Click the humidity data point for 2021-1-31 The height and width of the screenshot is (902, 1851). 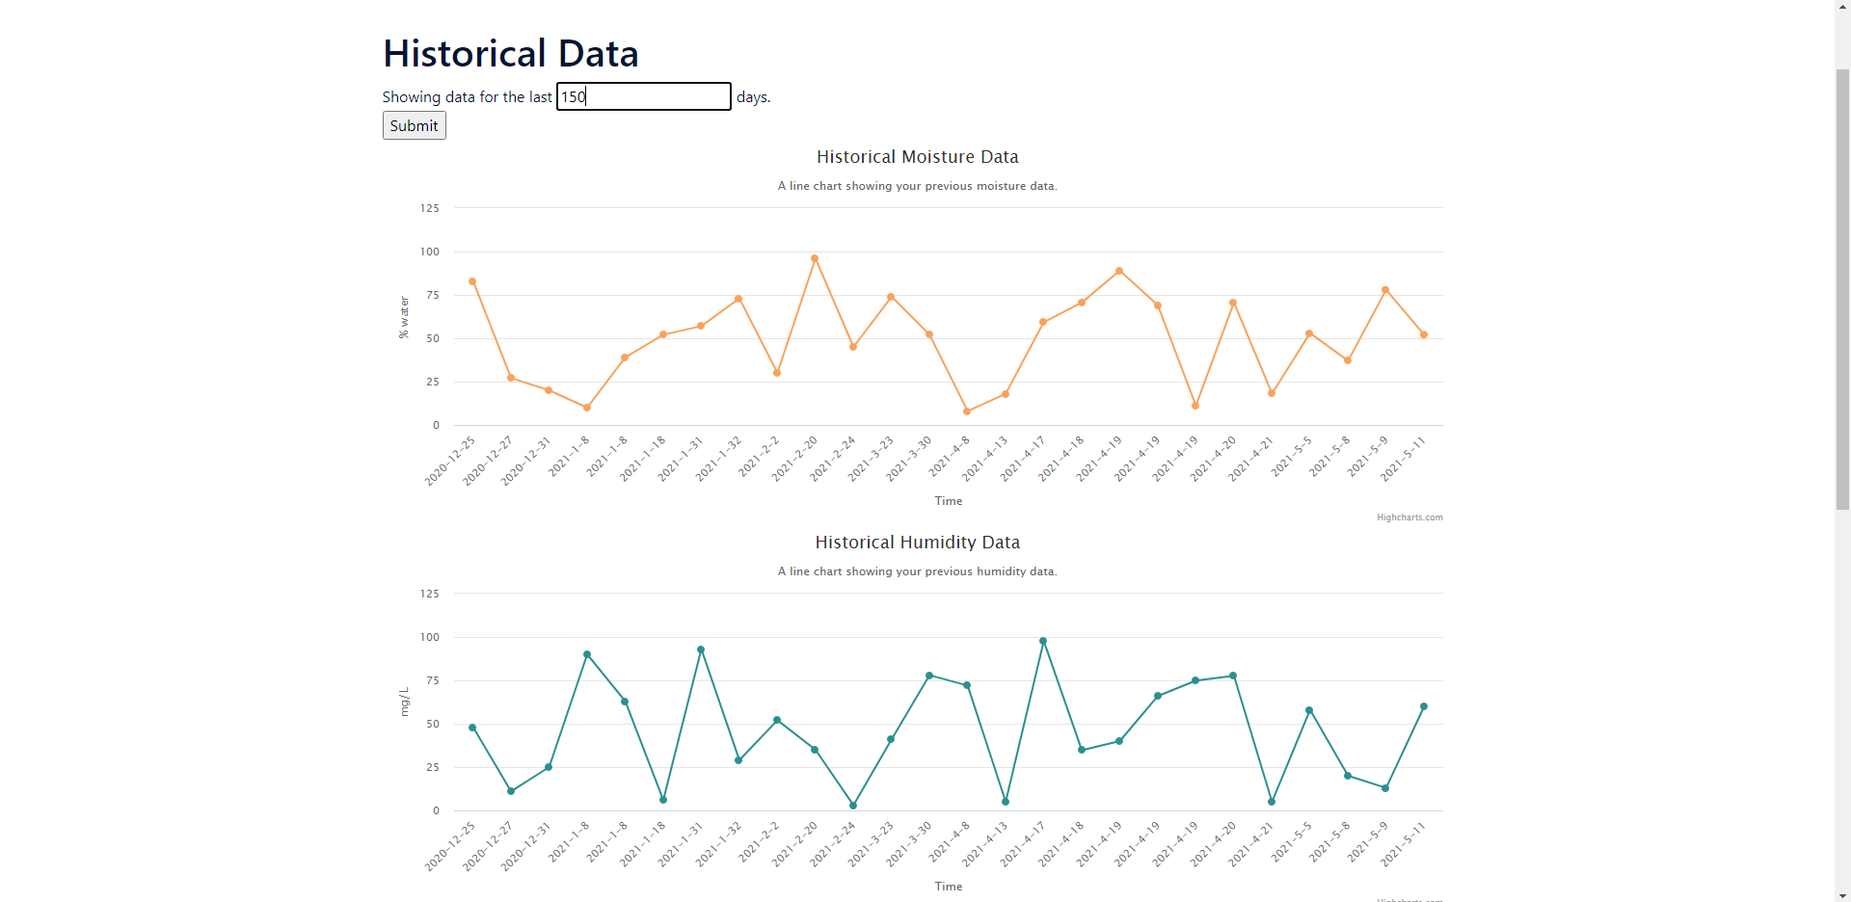[701, 650]
